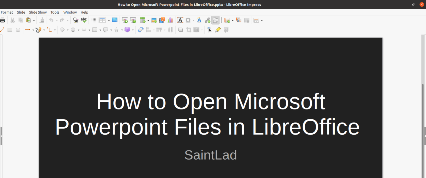Click the Delete Slide icon
This screenshot has height=178, width=426.
click(x=247, y=20)
